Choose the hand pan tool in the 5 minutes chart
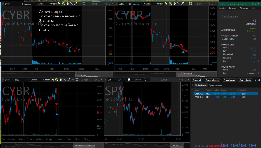 [67, 4]
